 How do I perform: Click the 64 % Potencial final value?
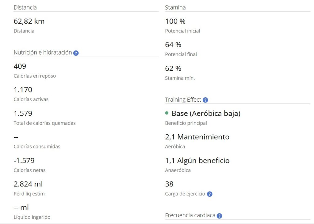tap(173, 45)
